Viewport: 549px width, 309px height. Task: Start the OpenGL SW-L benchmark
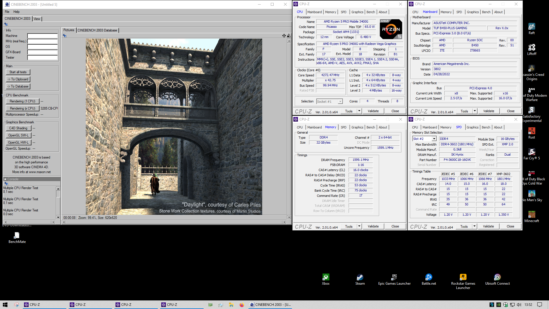[18, 135]
